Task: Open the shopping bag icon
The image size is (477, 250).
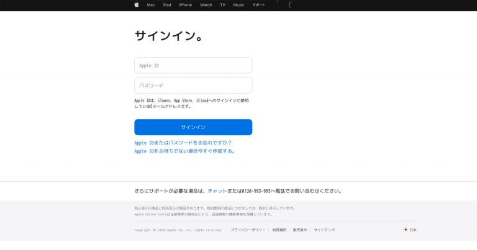Action: (290, 5)
